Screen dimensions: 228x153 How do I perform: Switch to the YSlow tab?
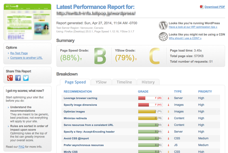pyautogui.click(x=101, y=82)
